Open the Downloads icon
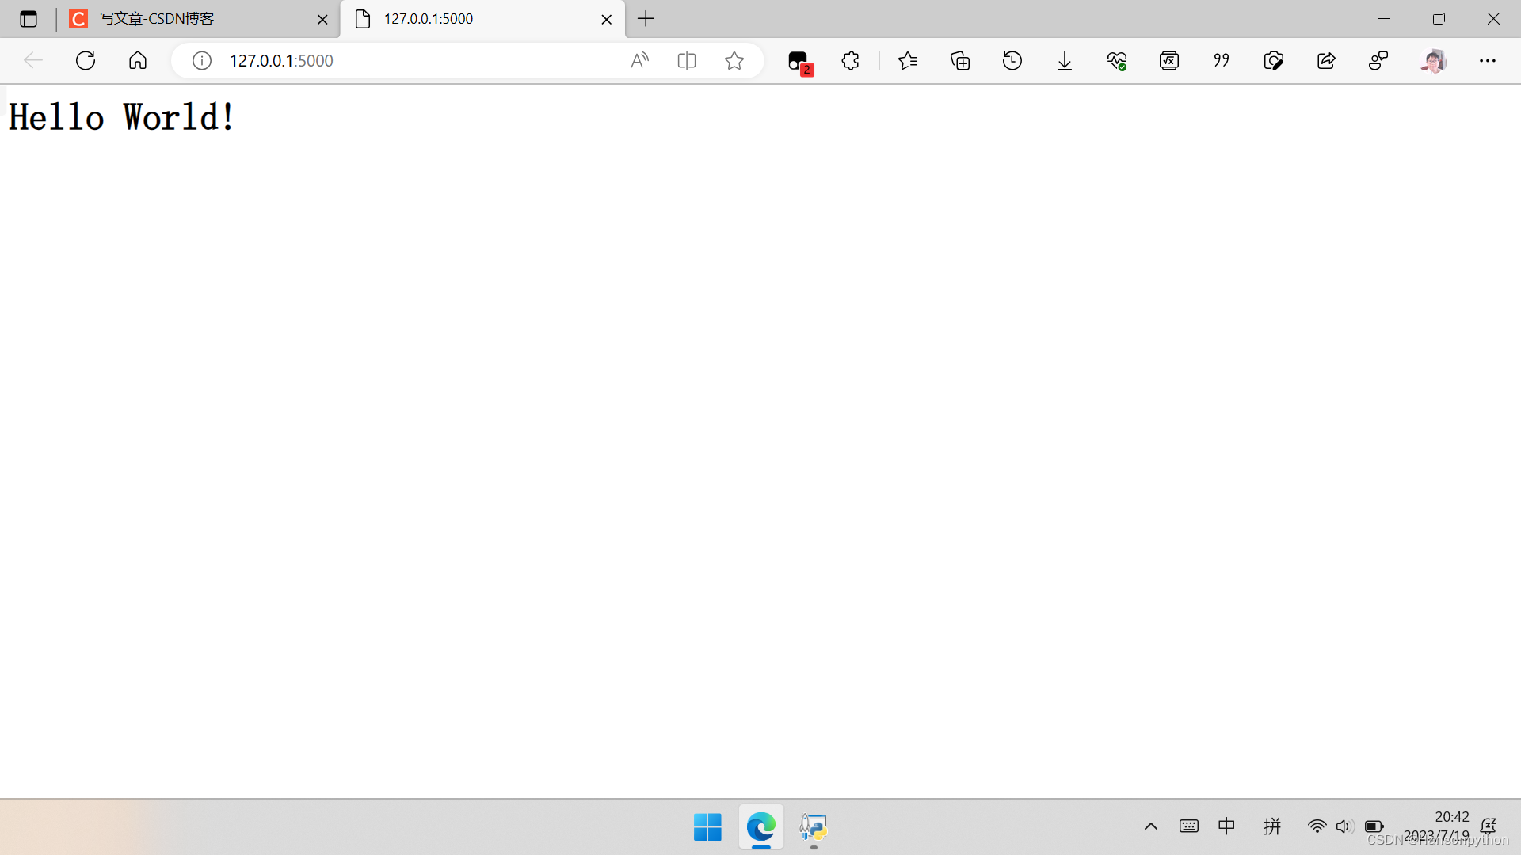Image resolution: width=1521 pixels, height=855 pixels. pos(1065,61)
